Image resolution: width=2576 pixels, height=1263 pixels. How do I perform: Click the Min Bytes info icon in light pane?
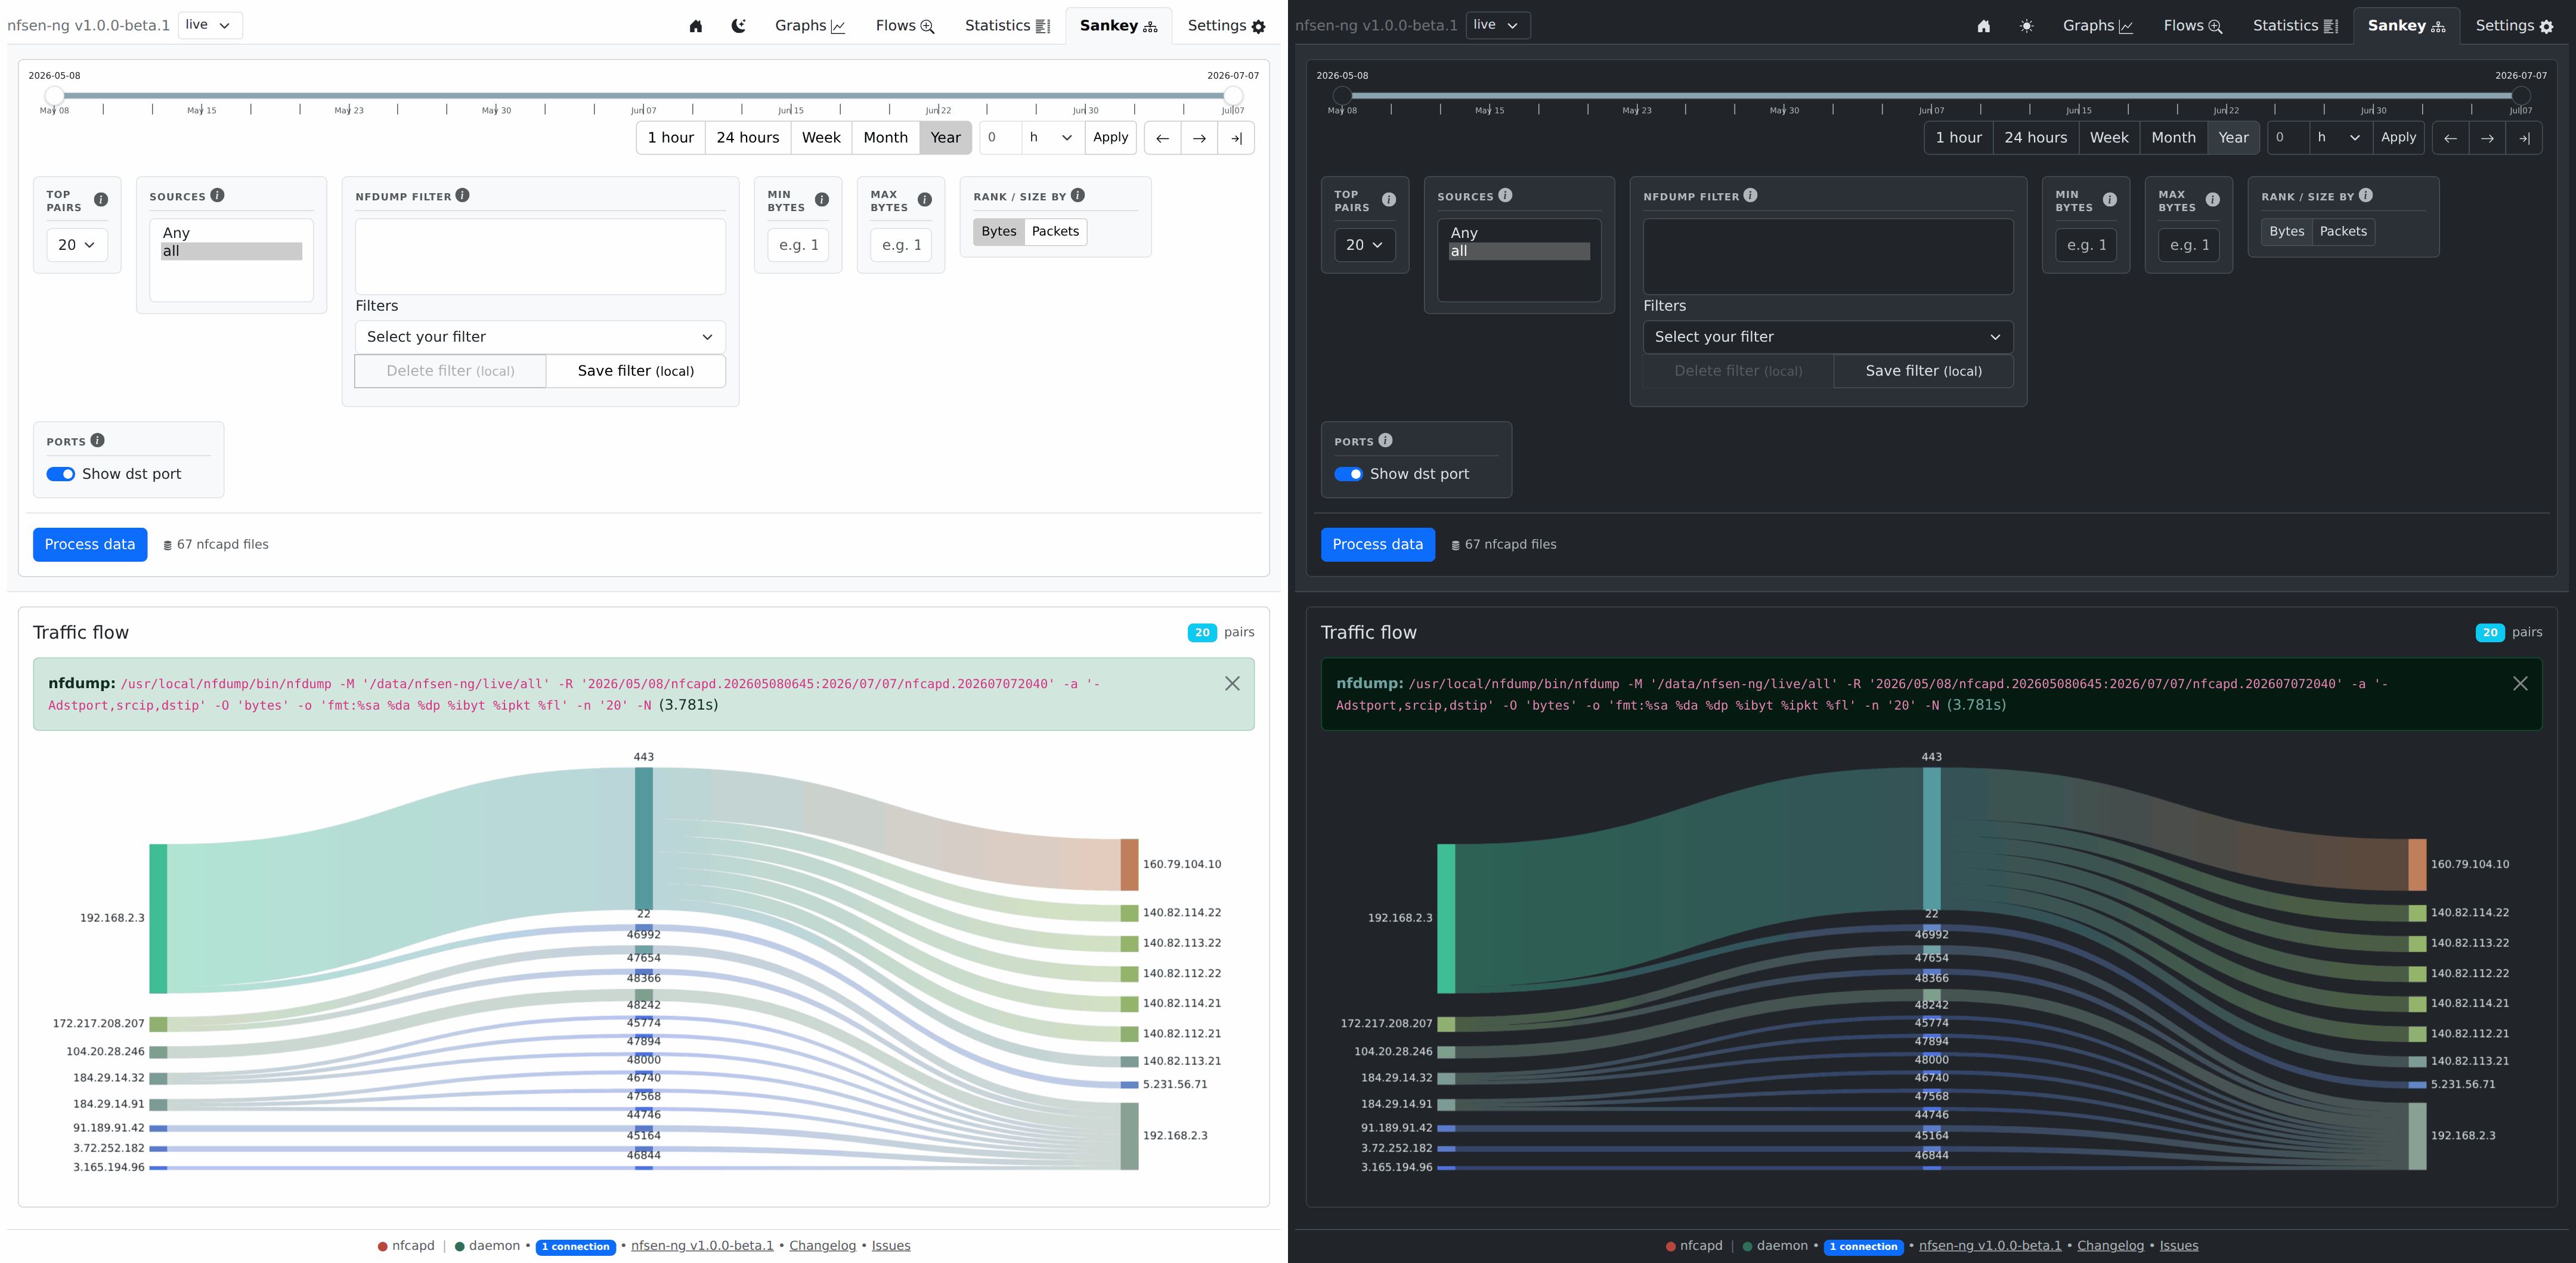(822, 200)
